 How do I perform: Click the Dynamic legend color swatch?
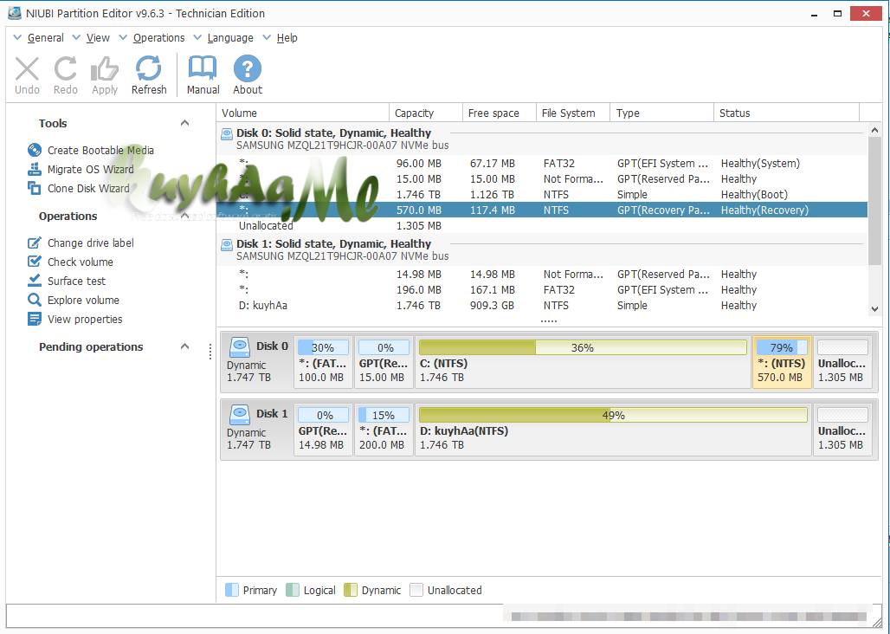coord(351,590)
